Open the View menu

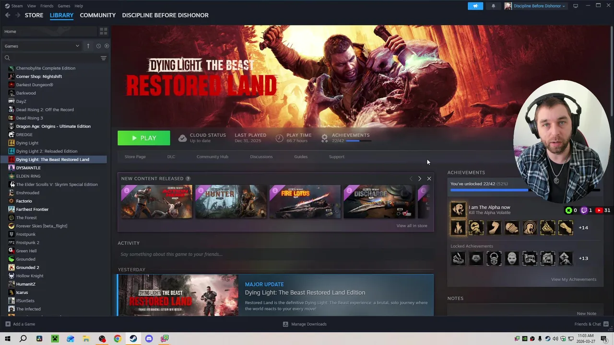[32, 6]
